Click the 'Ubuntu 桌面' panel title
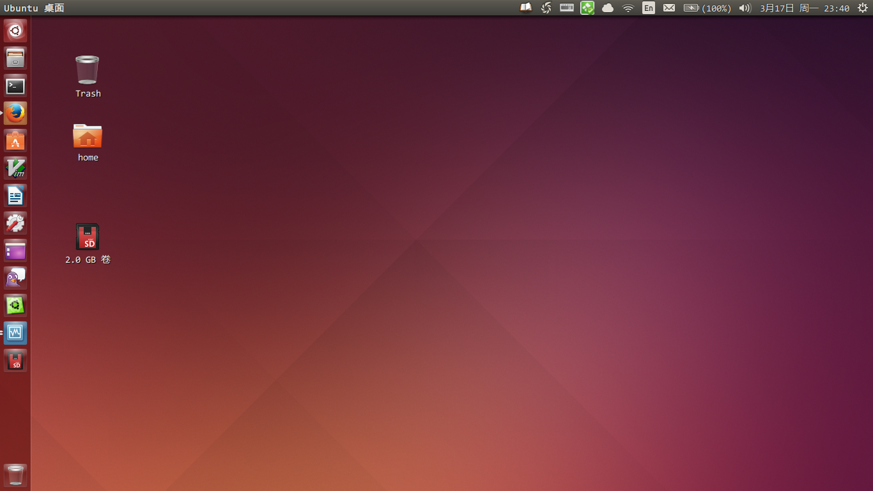This screenshot has height=491, width=873. point(34,8)
